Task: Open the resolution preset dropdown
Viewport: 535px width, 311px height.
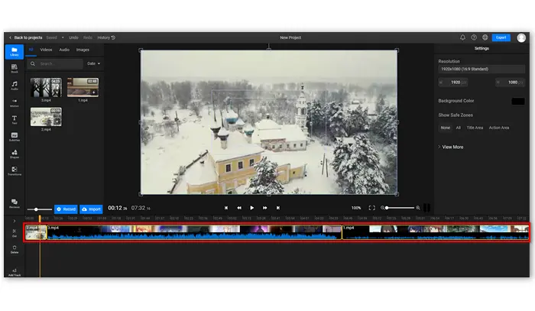Action: coord(481,69)
